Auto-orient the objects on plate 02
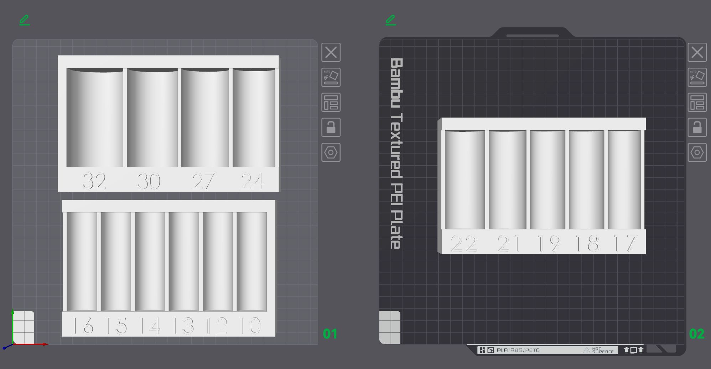Image resolution: width=711 pixels, height=369 pixels. 697,77
